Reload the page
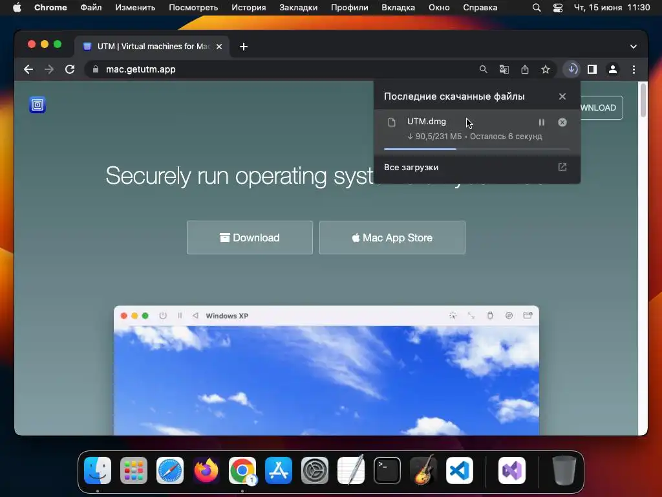This screenshot has height=497, width=662. (x=70, y=69)
